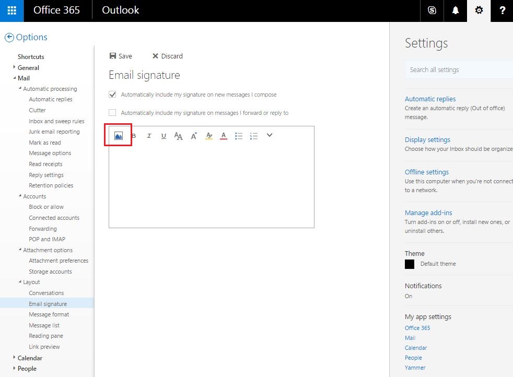Click the Outlook title in header
Screen dimensions: 513x377
[x=120, y=10]
